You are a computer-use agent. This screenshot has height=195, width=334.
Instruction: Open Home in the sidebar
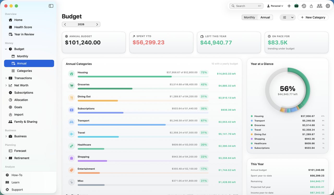click(x=29, y=20)
